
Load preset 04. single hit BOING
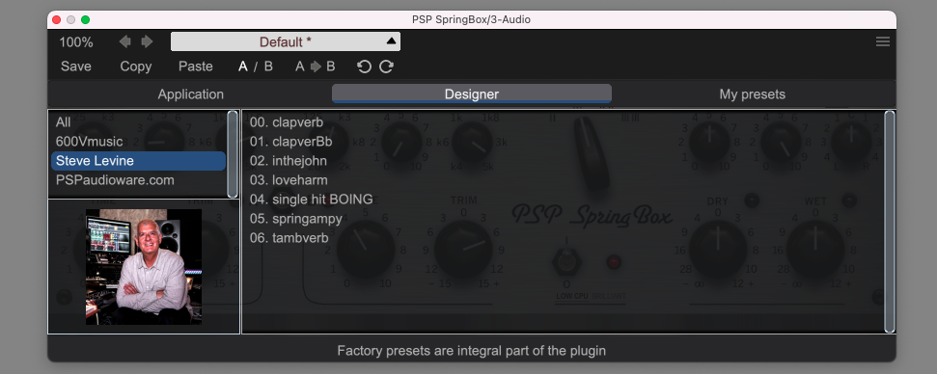311,200
